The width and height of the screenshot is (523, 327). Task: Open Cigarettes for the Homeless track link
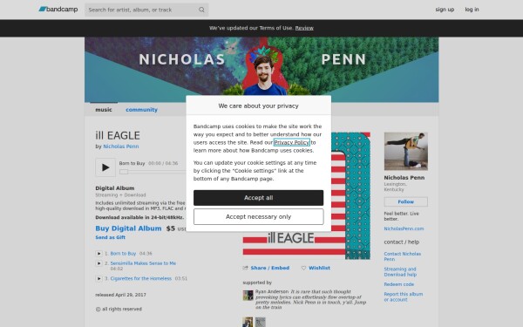140,278
